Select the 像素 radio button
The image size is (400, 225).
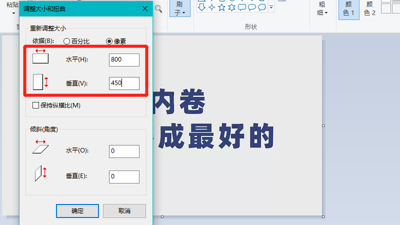click(x=109, y=41)
